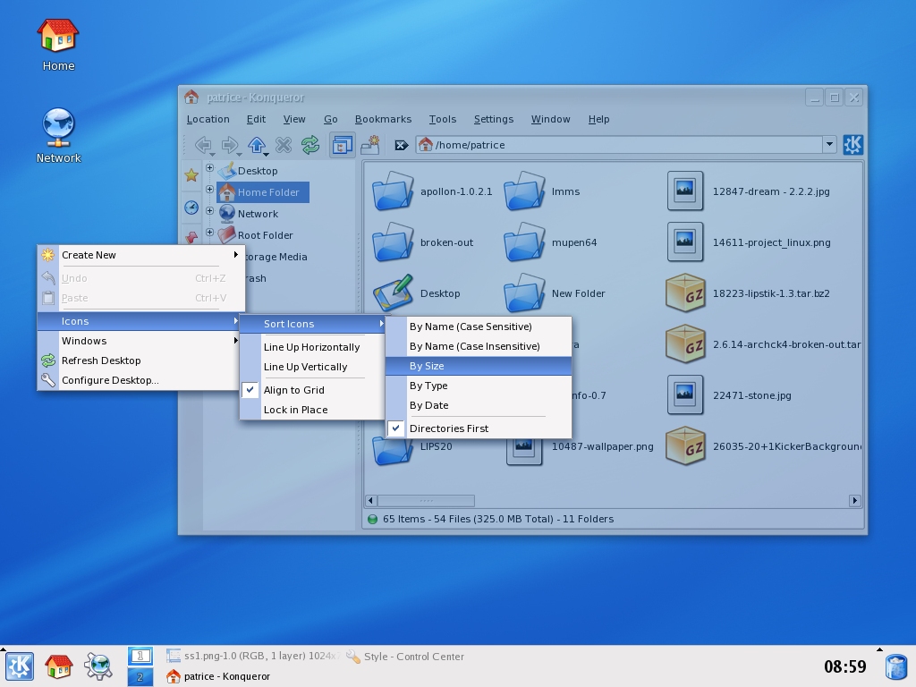The width and height of the screenshot is (916, 687).
Task: Click Refresh Desktop menu entry
Action: (140, 360)
